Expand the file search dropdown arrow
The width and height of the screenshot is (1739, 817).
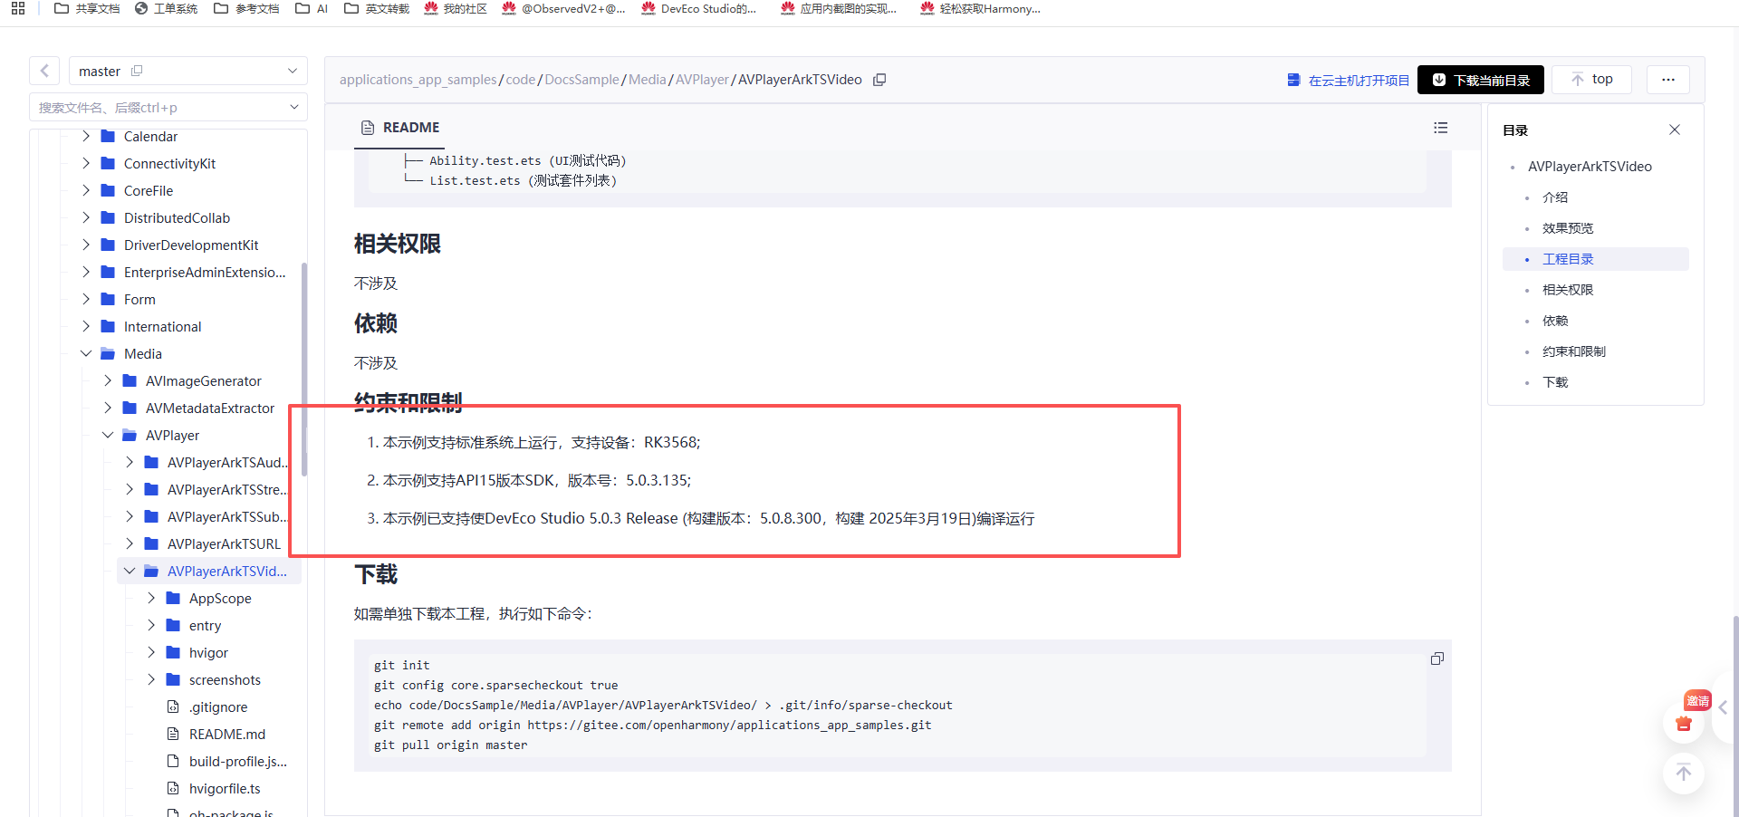(x=293, y=107)
